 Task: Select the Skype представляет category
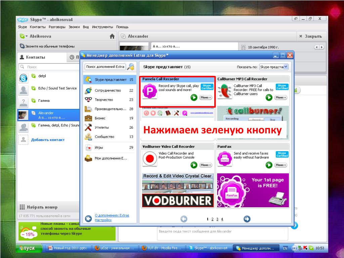pyautogui.click(x=110, y=80)
